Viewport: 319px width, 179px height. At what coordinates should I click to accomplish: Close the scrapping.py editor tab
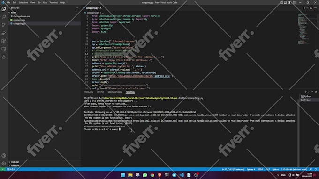(x=100, y=8)
